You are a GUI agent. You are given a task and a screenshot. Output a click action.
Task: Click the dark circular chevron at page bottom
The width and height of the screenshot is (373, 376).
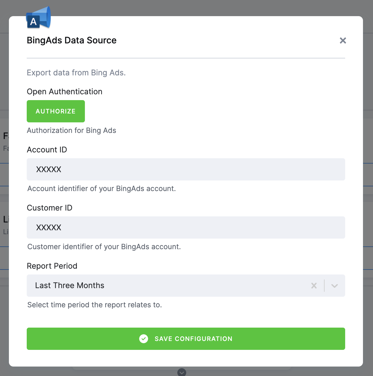[x=182, y=372]
